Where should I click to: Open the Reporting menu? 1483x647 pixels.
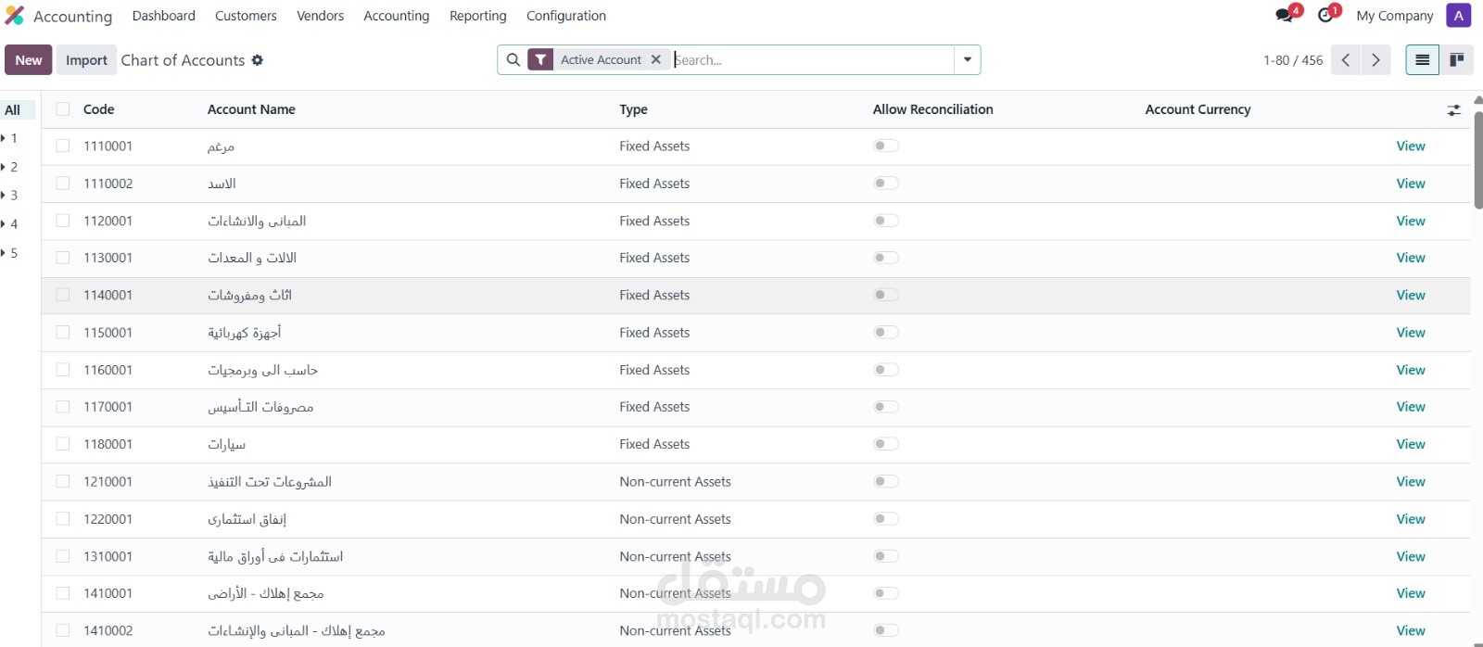(477, 16)
